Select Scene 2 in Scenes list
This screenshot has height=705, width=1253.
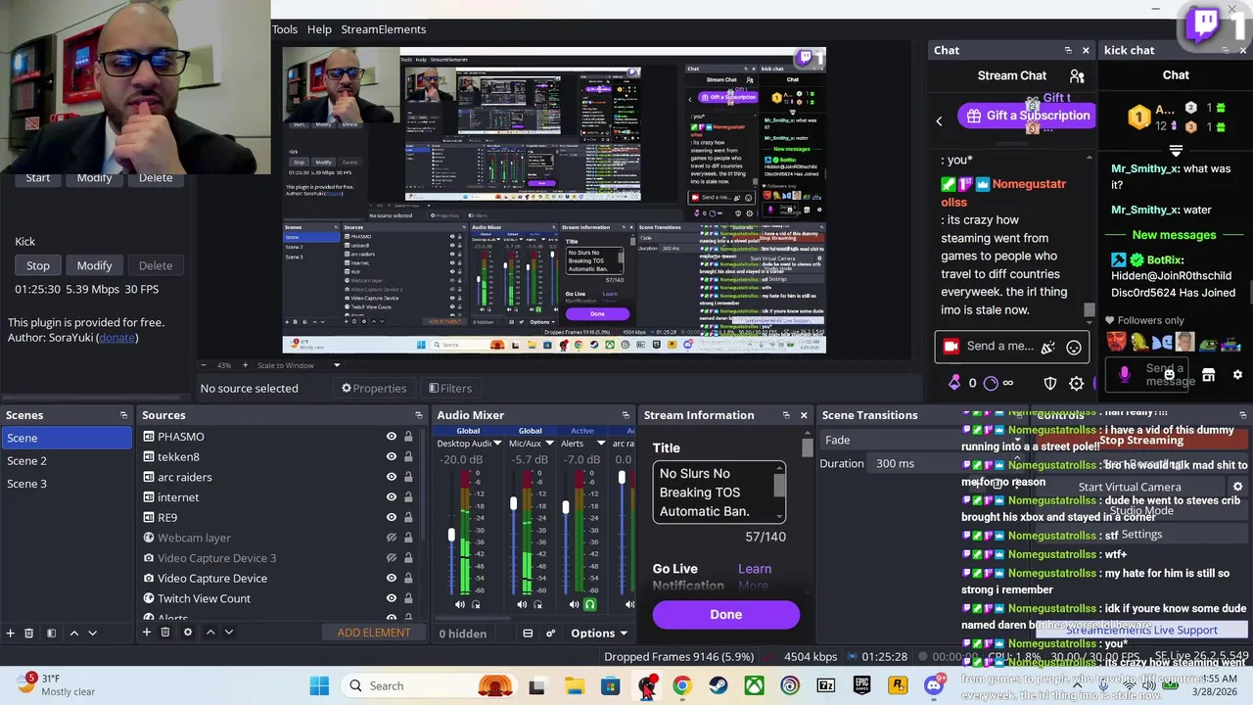click(66, 460)
